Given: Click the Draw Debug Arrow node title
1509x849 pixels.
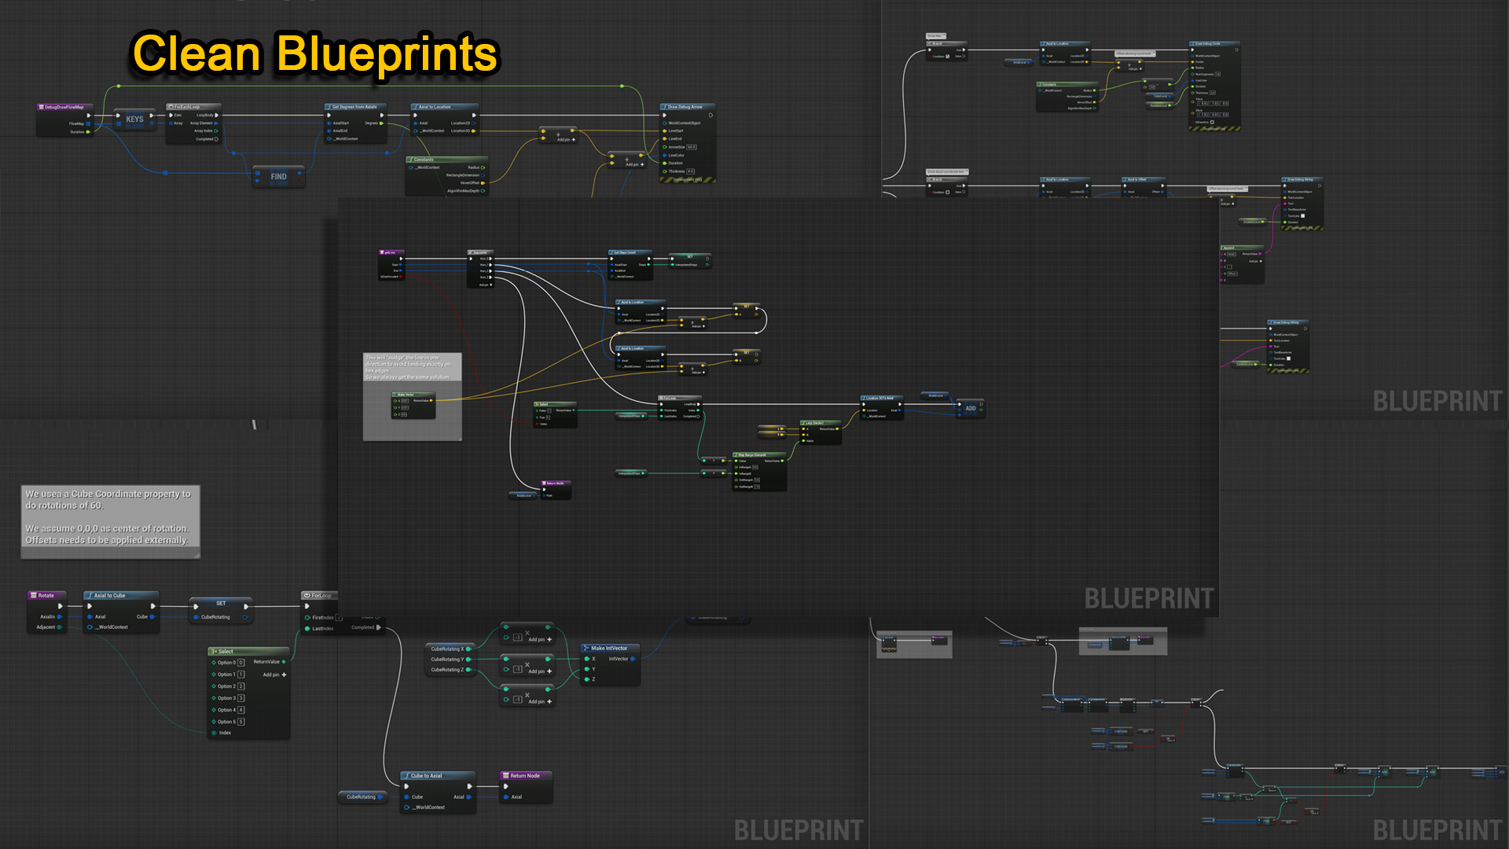Looking at the screenshot, I should pyautogui.click(x=686, y=107).
